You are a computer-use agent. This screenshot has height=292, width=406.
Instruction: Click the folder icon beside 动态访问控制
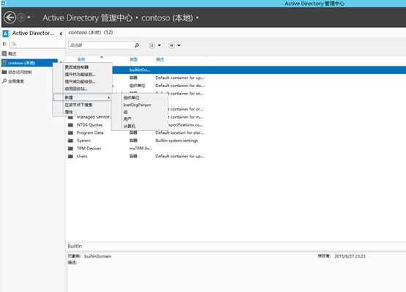tap(4, 72)
